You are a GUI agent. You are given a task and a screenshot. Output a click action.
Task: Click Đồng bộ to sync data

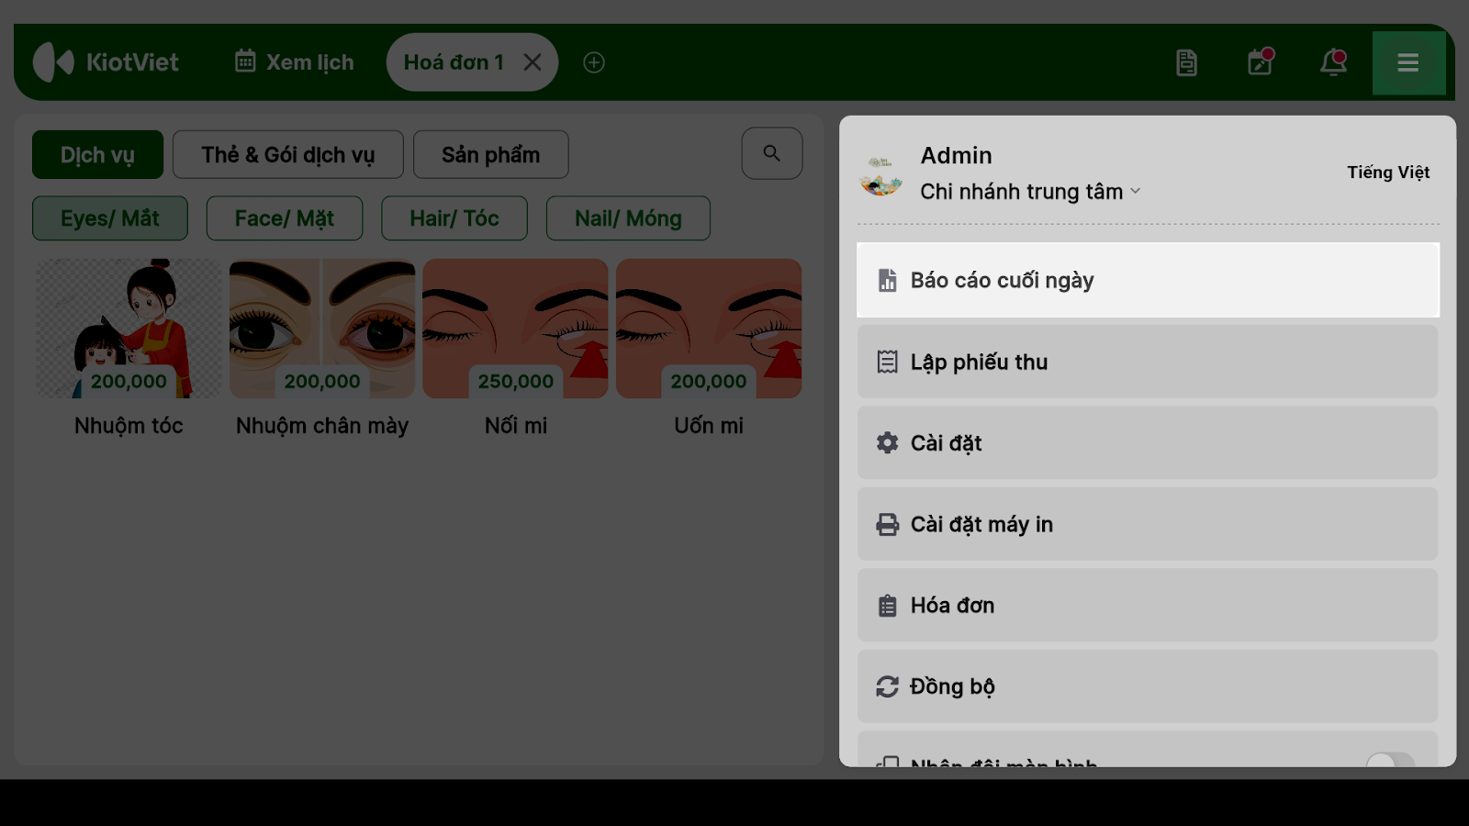(1148, 686)
